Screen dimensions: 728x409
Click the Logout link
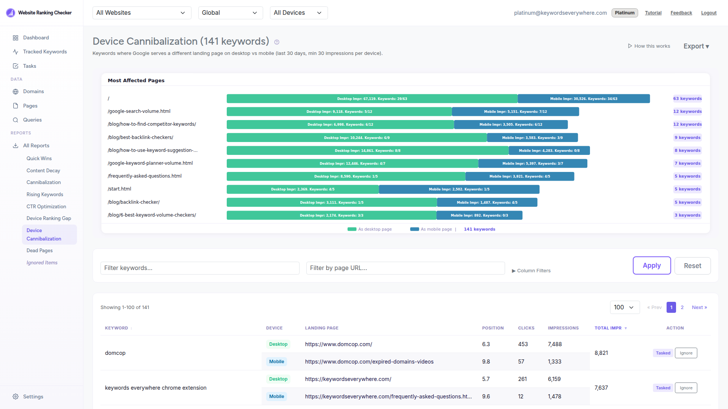(708, 12)
